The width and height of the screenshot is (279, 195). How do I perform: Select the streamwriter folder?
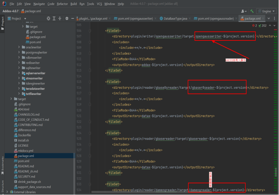click(x=34, y=78)
